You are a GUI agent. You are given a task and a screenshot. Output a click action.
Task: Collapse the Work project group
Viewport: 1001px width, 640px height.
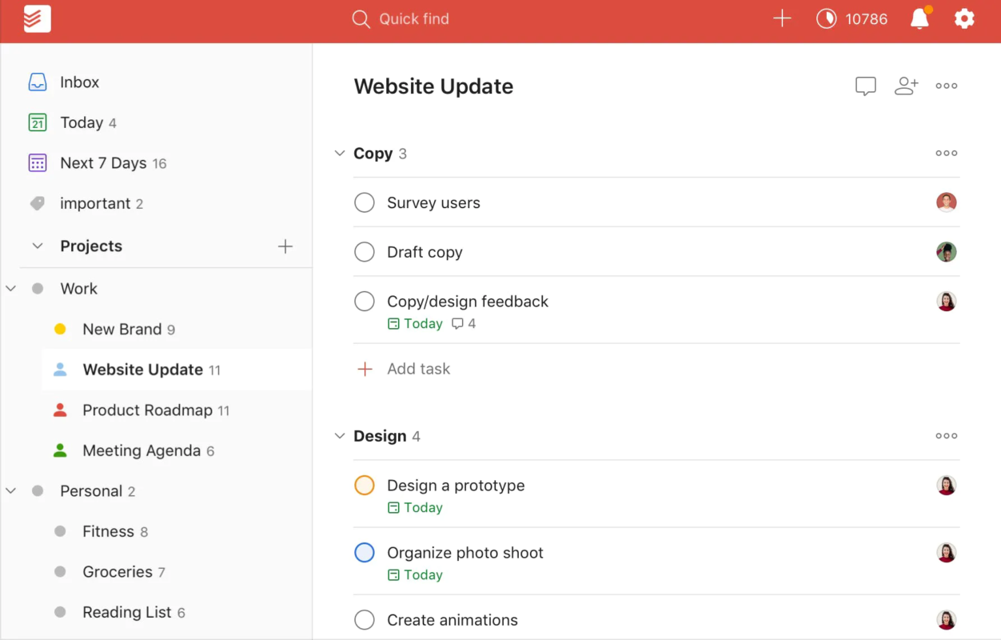pos(11,289)
